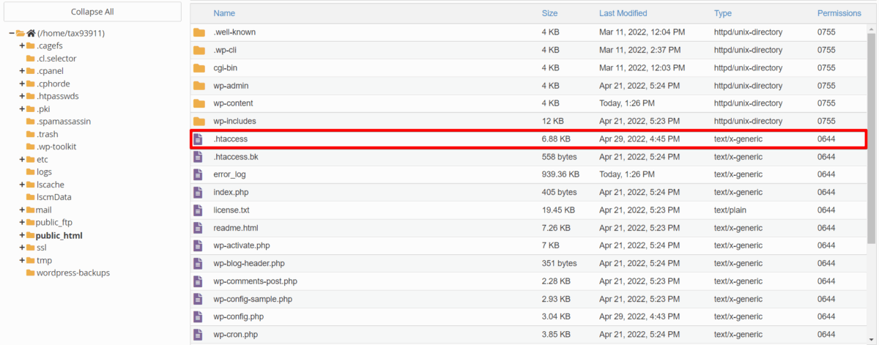Image resolution: width=879 pixels, height=345 pixels.
Task: Sort the list by Size header
Action: click(x=549, y=13)
